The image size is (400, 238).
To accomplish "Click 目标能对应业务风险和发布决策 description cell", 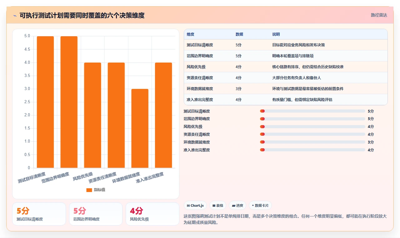I will click(x=298, y=45).
